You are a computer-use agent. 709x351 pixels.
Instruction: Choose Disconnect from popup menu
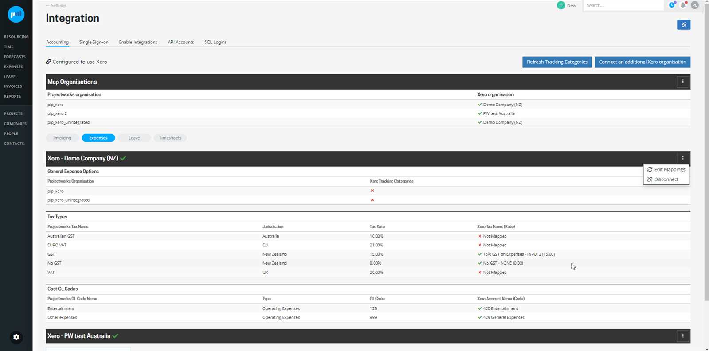[x=666, y=179]
